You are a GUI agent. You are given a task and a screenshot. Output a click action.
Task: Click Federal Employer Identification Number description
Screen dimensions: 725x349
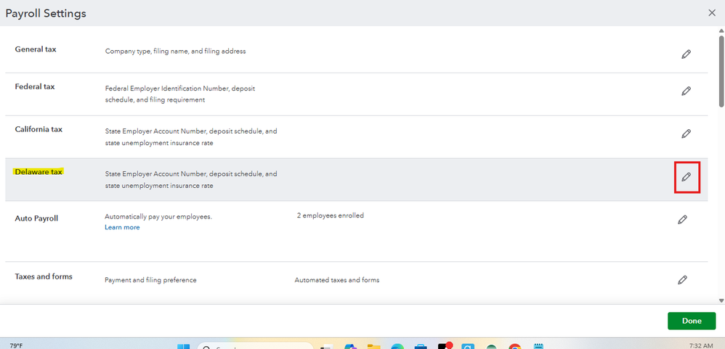180,94
